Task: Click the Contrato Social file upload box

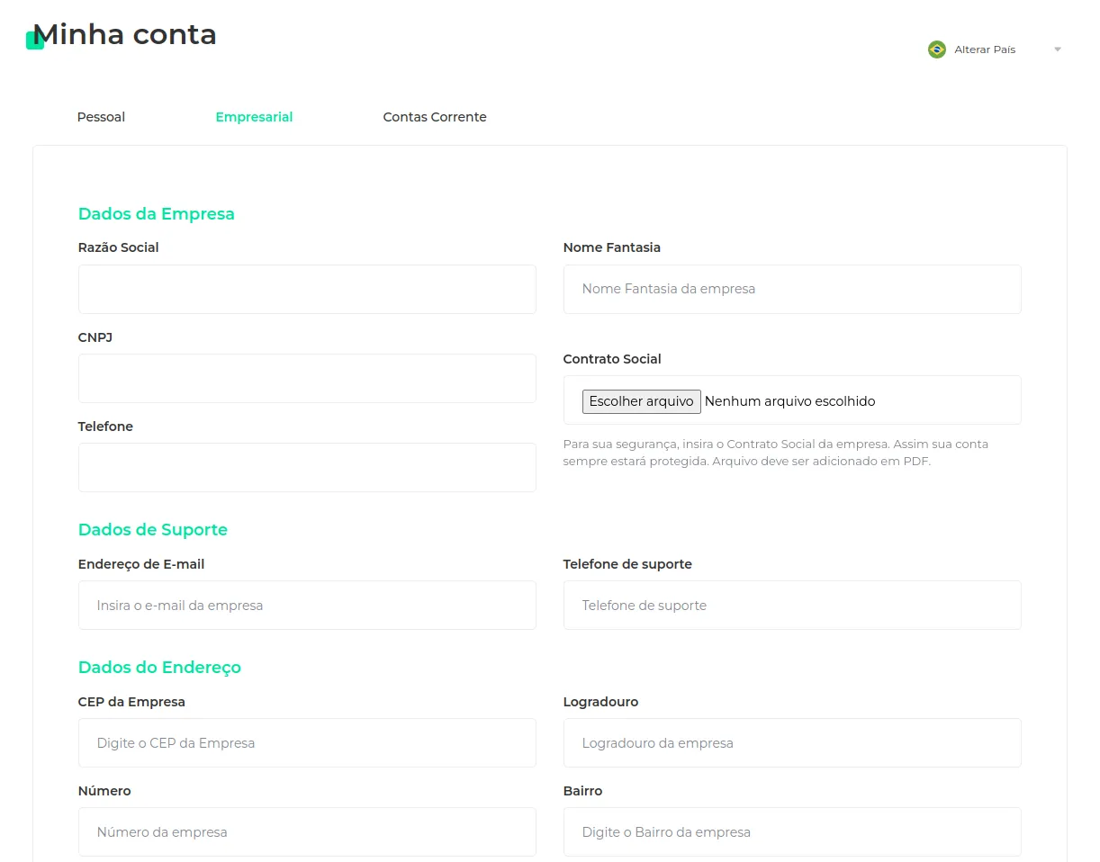Action: pos(792,400)
